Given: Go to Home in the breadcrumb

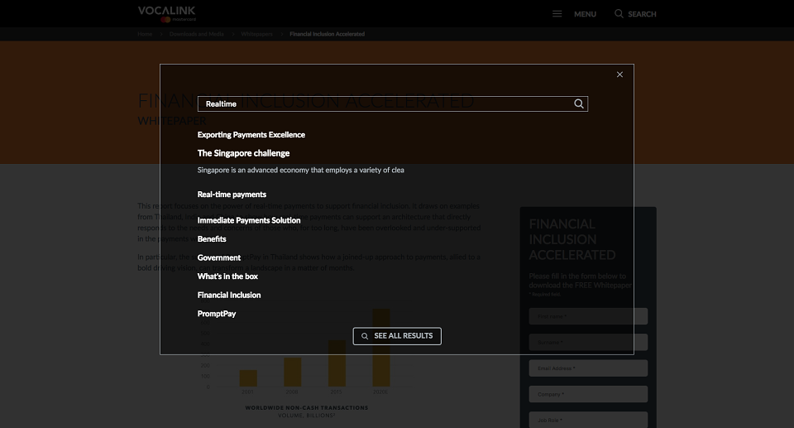Looking at the screenshot, I should (145, 34).
